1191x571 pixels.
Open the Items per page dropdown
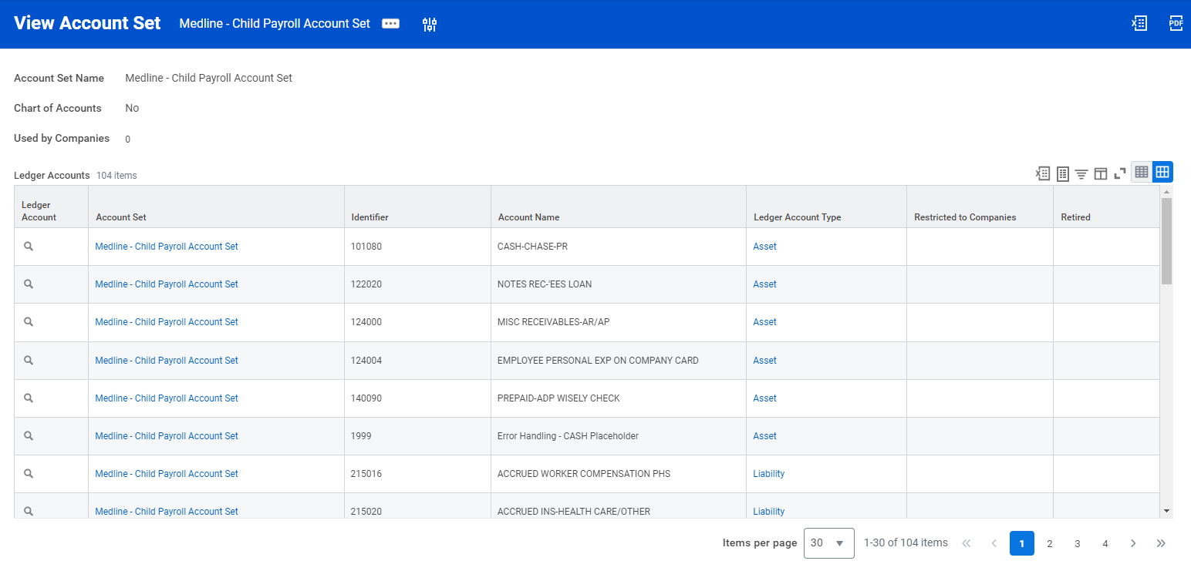click(828, 542)
